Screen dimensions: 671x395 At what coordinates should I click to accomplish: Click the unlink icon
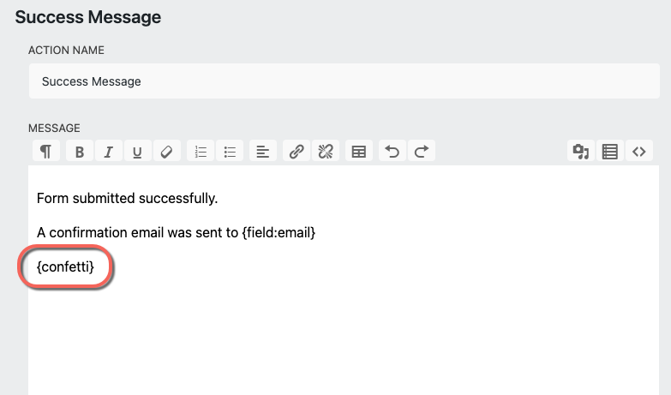[x=326, y=152]
